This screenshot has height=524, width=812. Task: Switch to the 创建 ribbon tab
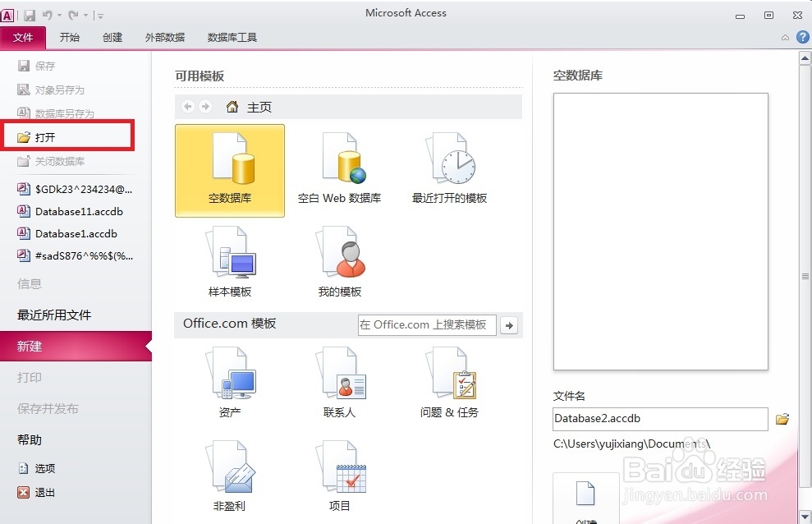click(x=112, y=37)
